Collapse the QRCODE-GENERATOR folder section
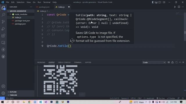186x104 pixels. [21, 11]
